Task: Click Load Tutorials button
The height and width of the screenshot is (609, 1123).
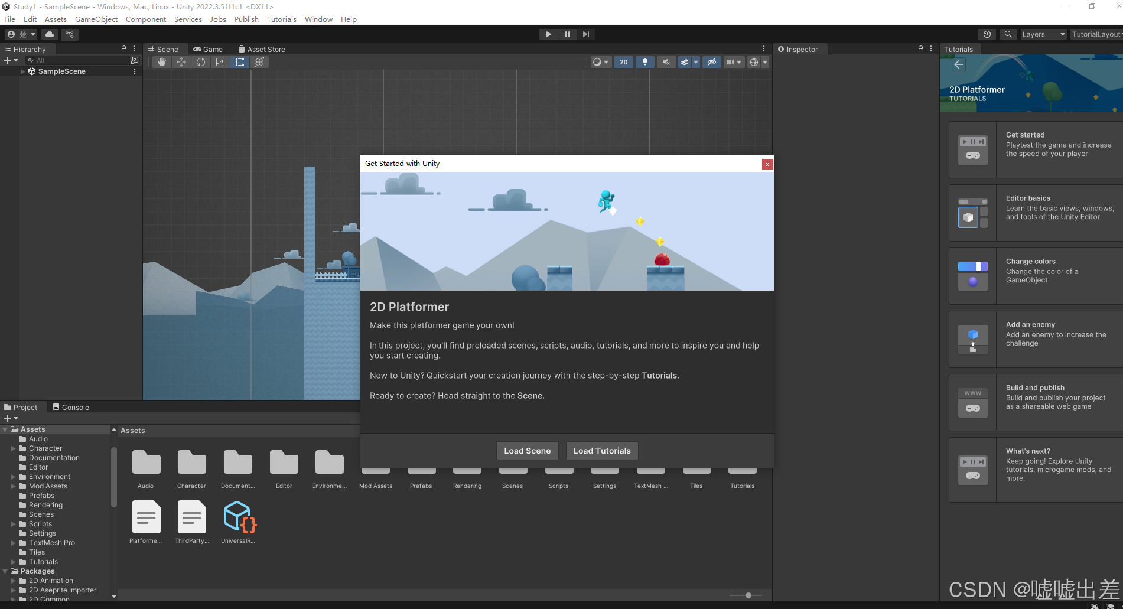Action: pos(602,451)
